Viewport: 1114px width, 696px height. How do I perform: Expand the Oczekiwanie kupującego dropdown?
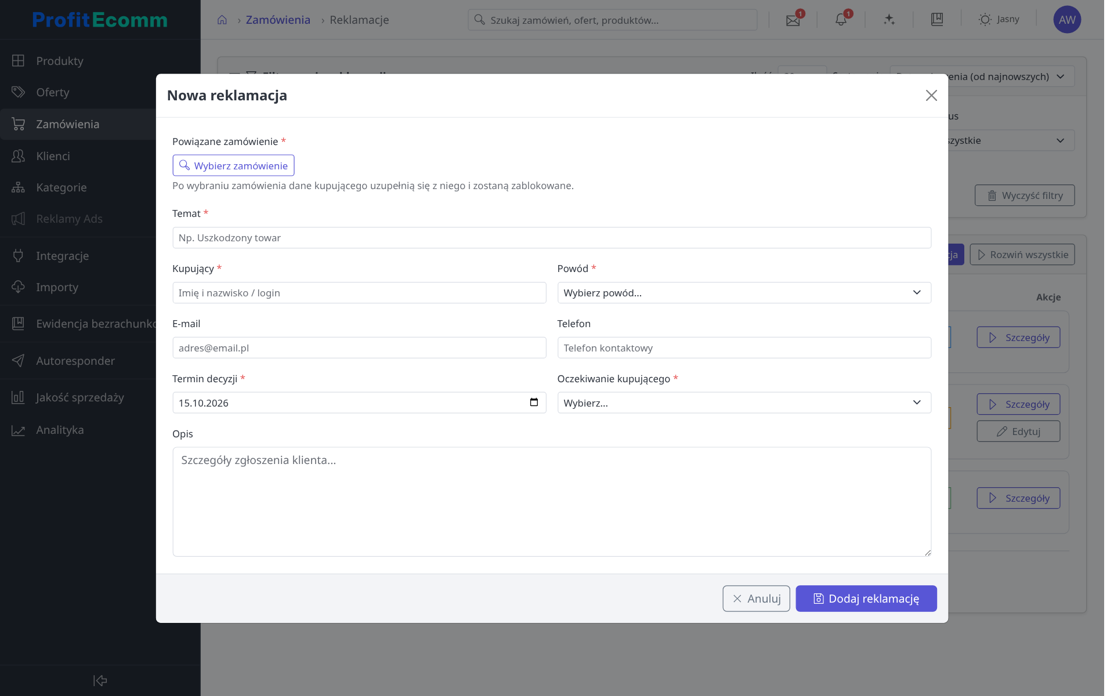[x=744, y=403]
